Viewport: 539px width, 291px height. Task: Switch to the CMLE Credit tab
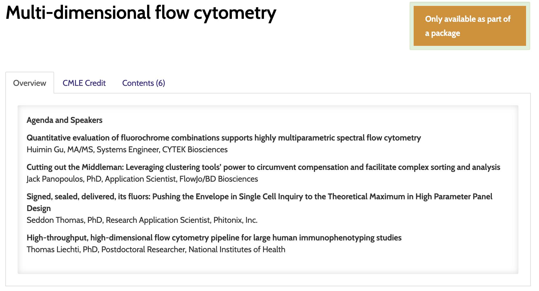point(84,83)
